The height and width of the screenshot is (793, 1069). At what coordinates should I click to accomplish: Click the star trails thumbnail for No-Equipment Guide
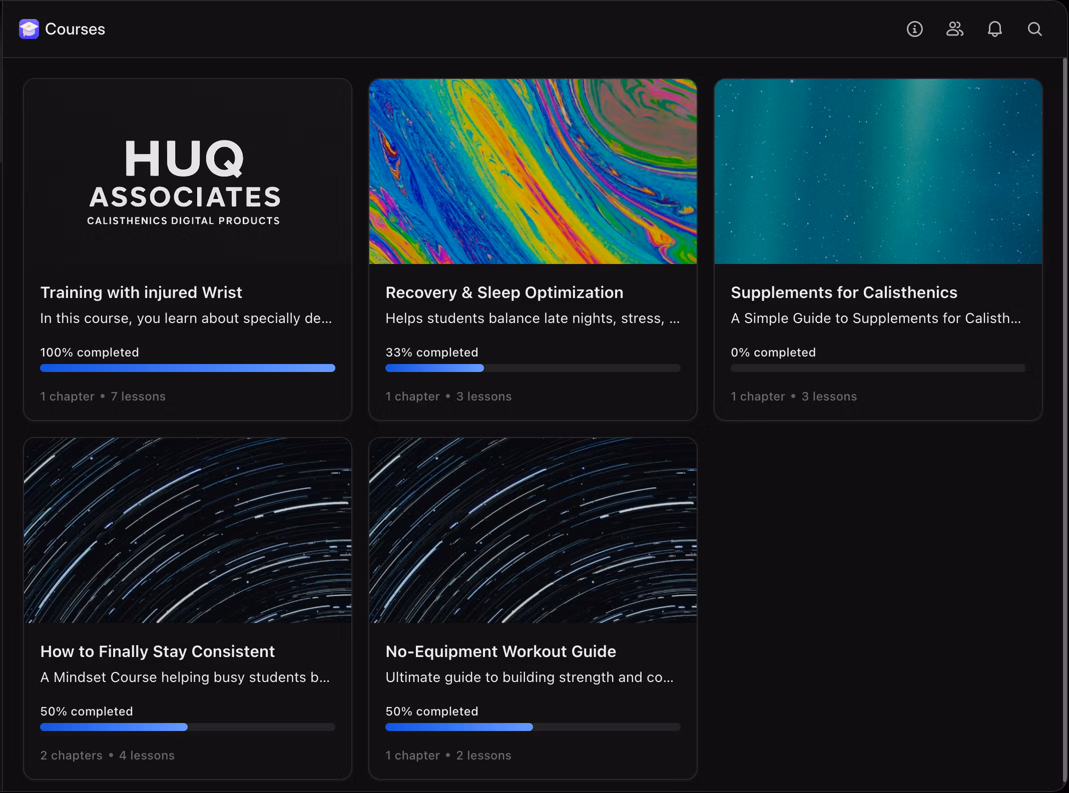coord(533,530)
